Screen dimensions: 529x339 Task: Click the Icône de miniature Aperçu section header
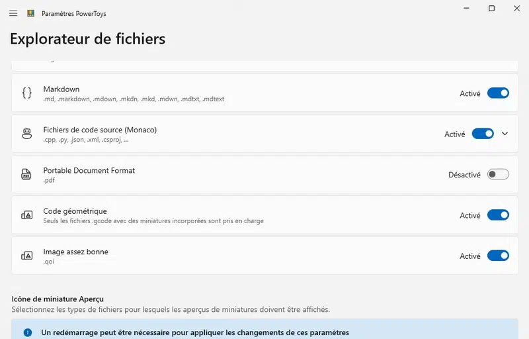point(58,299)
